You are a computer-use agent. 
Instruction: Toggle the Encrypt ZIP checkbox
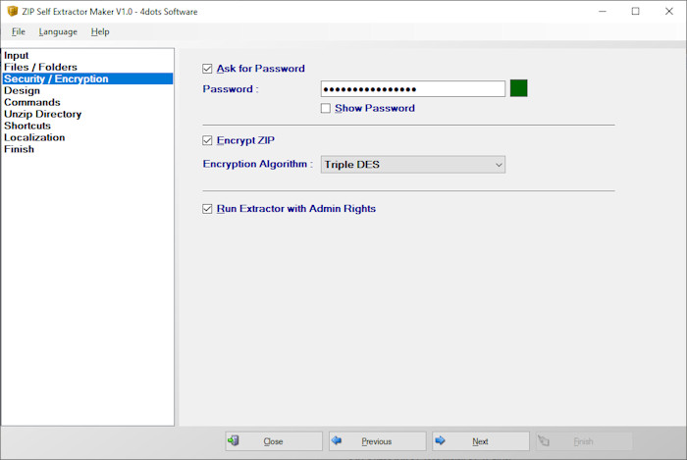point(207,140)
